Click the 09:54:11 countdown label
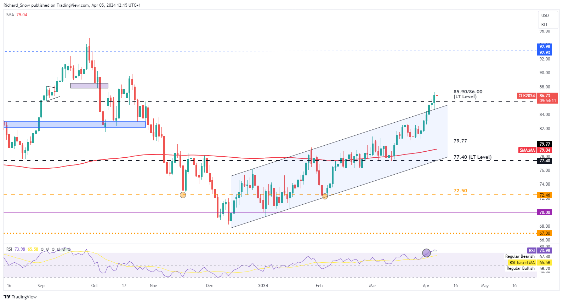This screenshot has height=303, width=563. (x=547, y=101)
